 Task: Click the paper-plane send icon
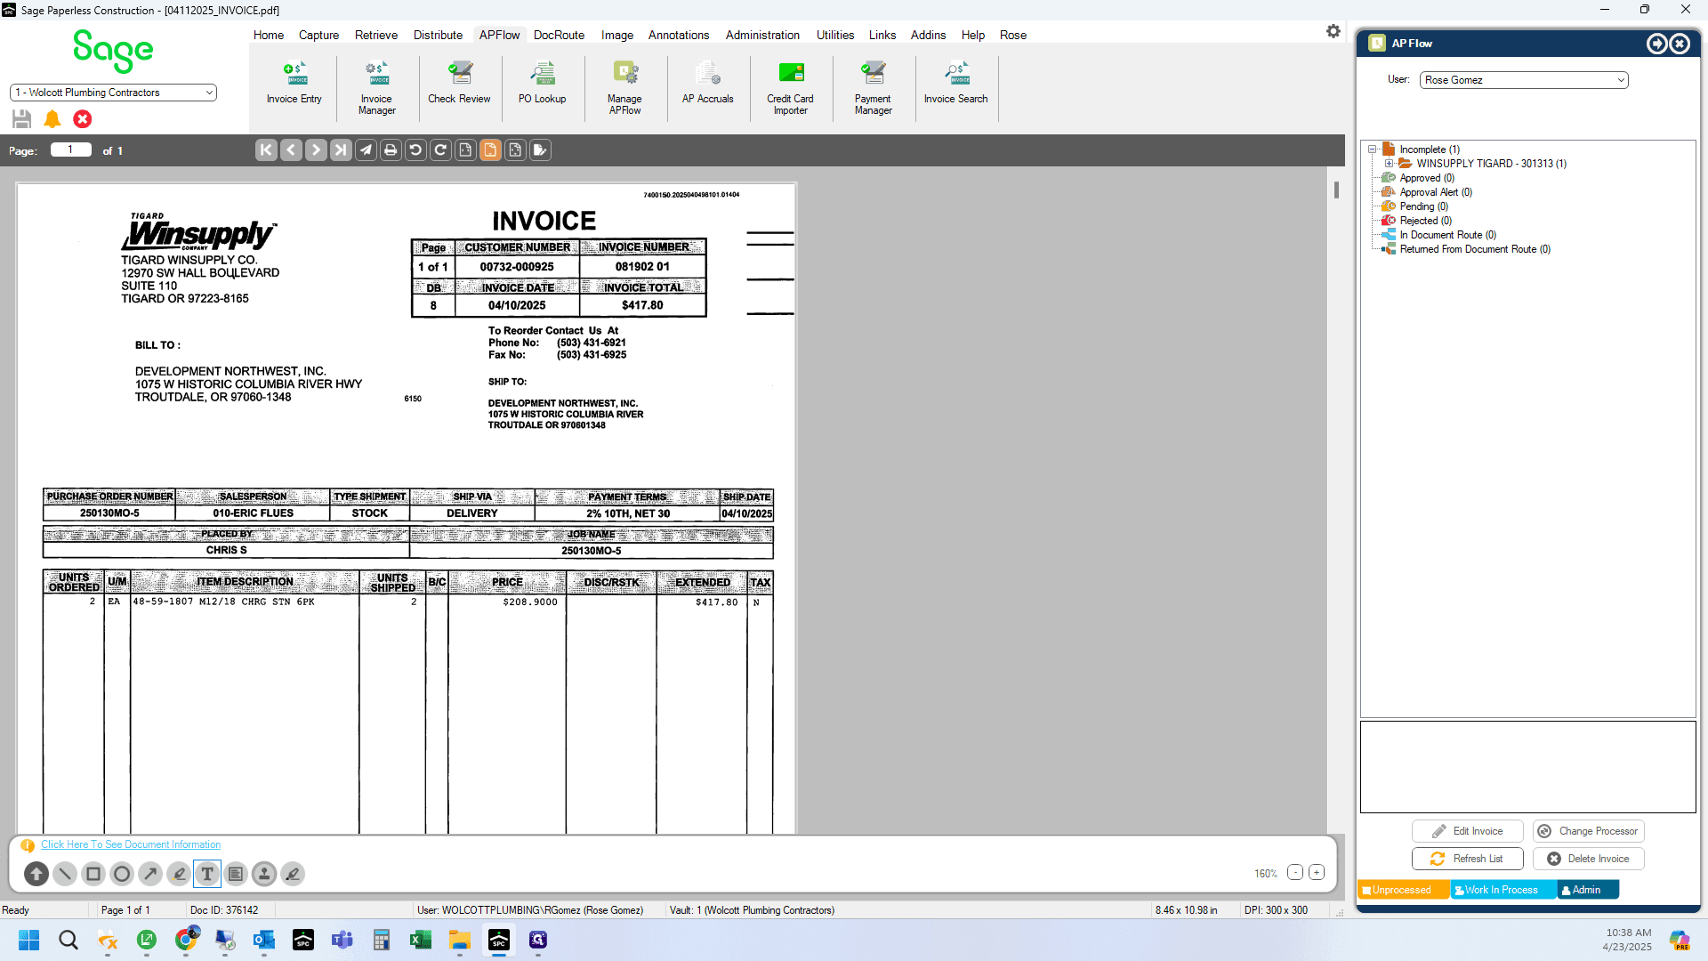[x=366, y=150]
